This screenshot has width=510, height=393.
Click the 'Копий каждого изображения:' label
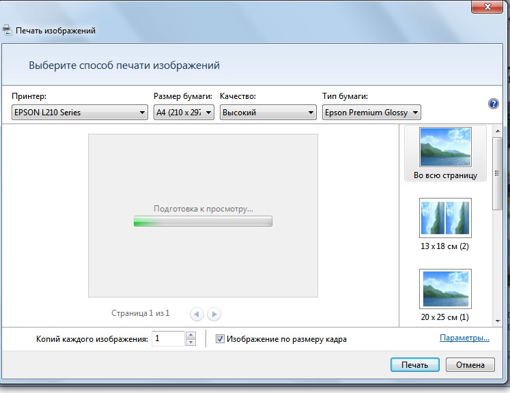92,339
